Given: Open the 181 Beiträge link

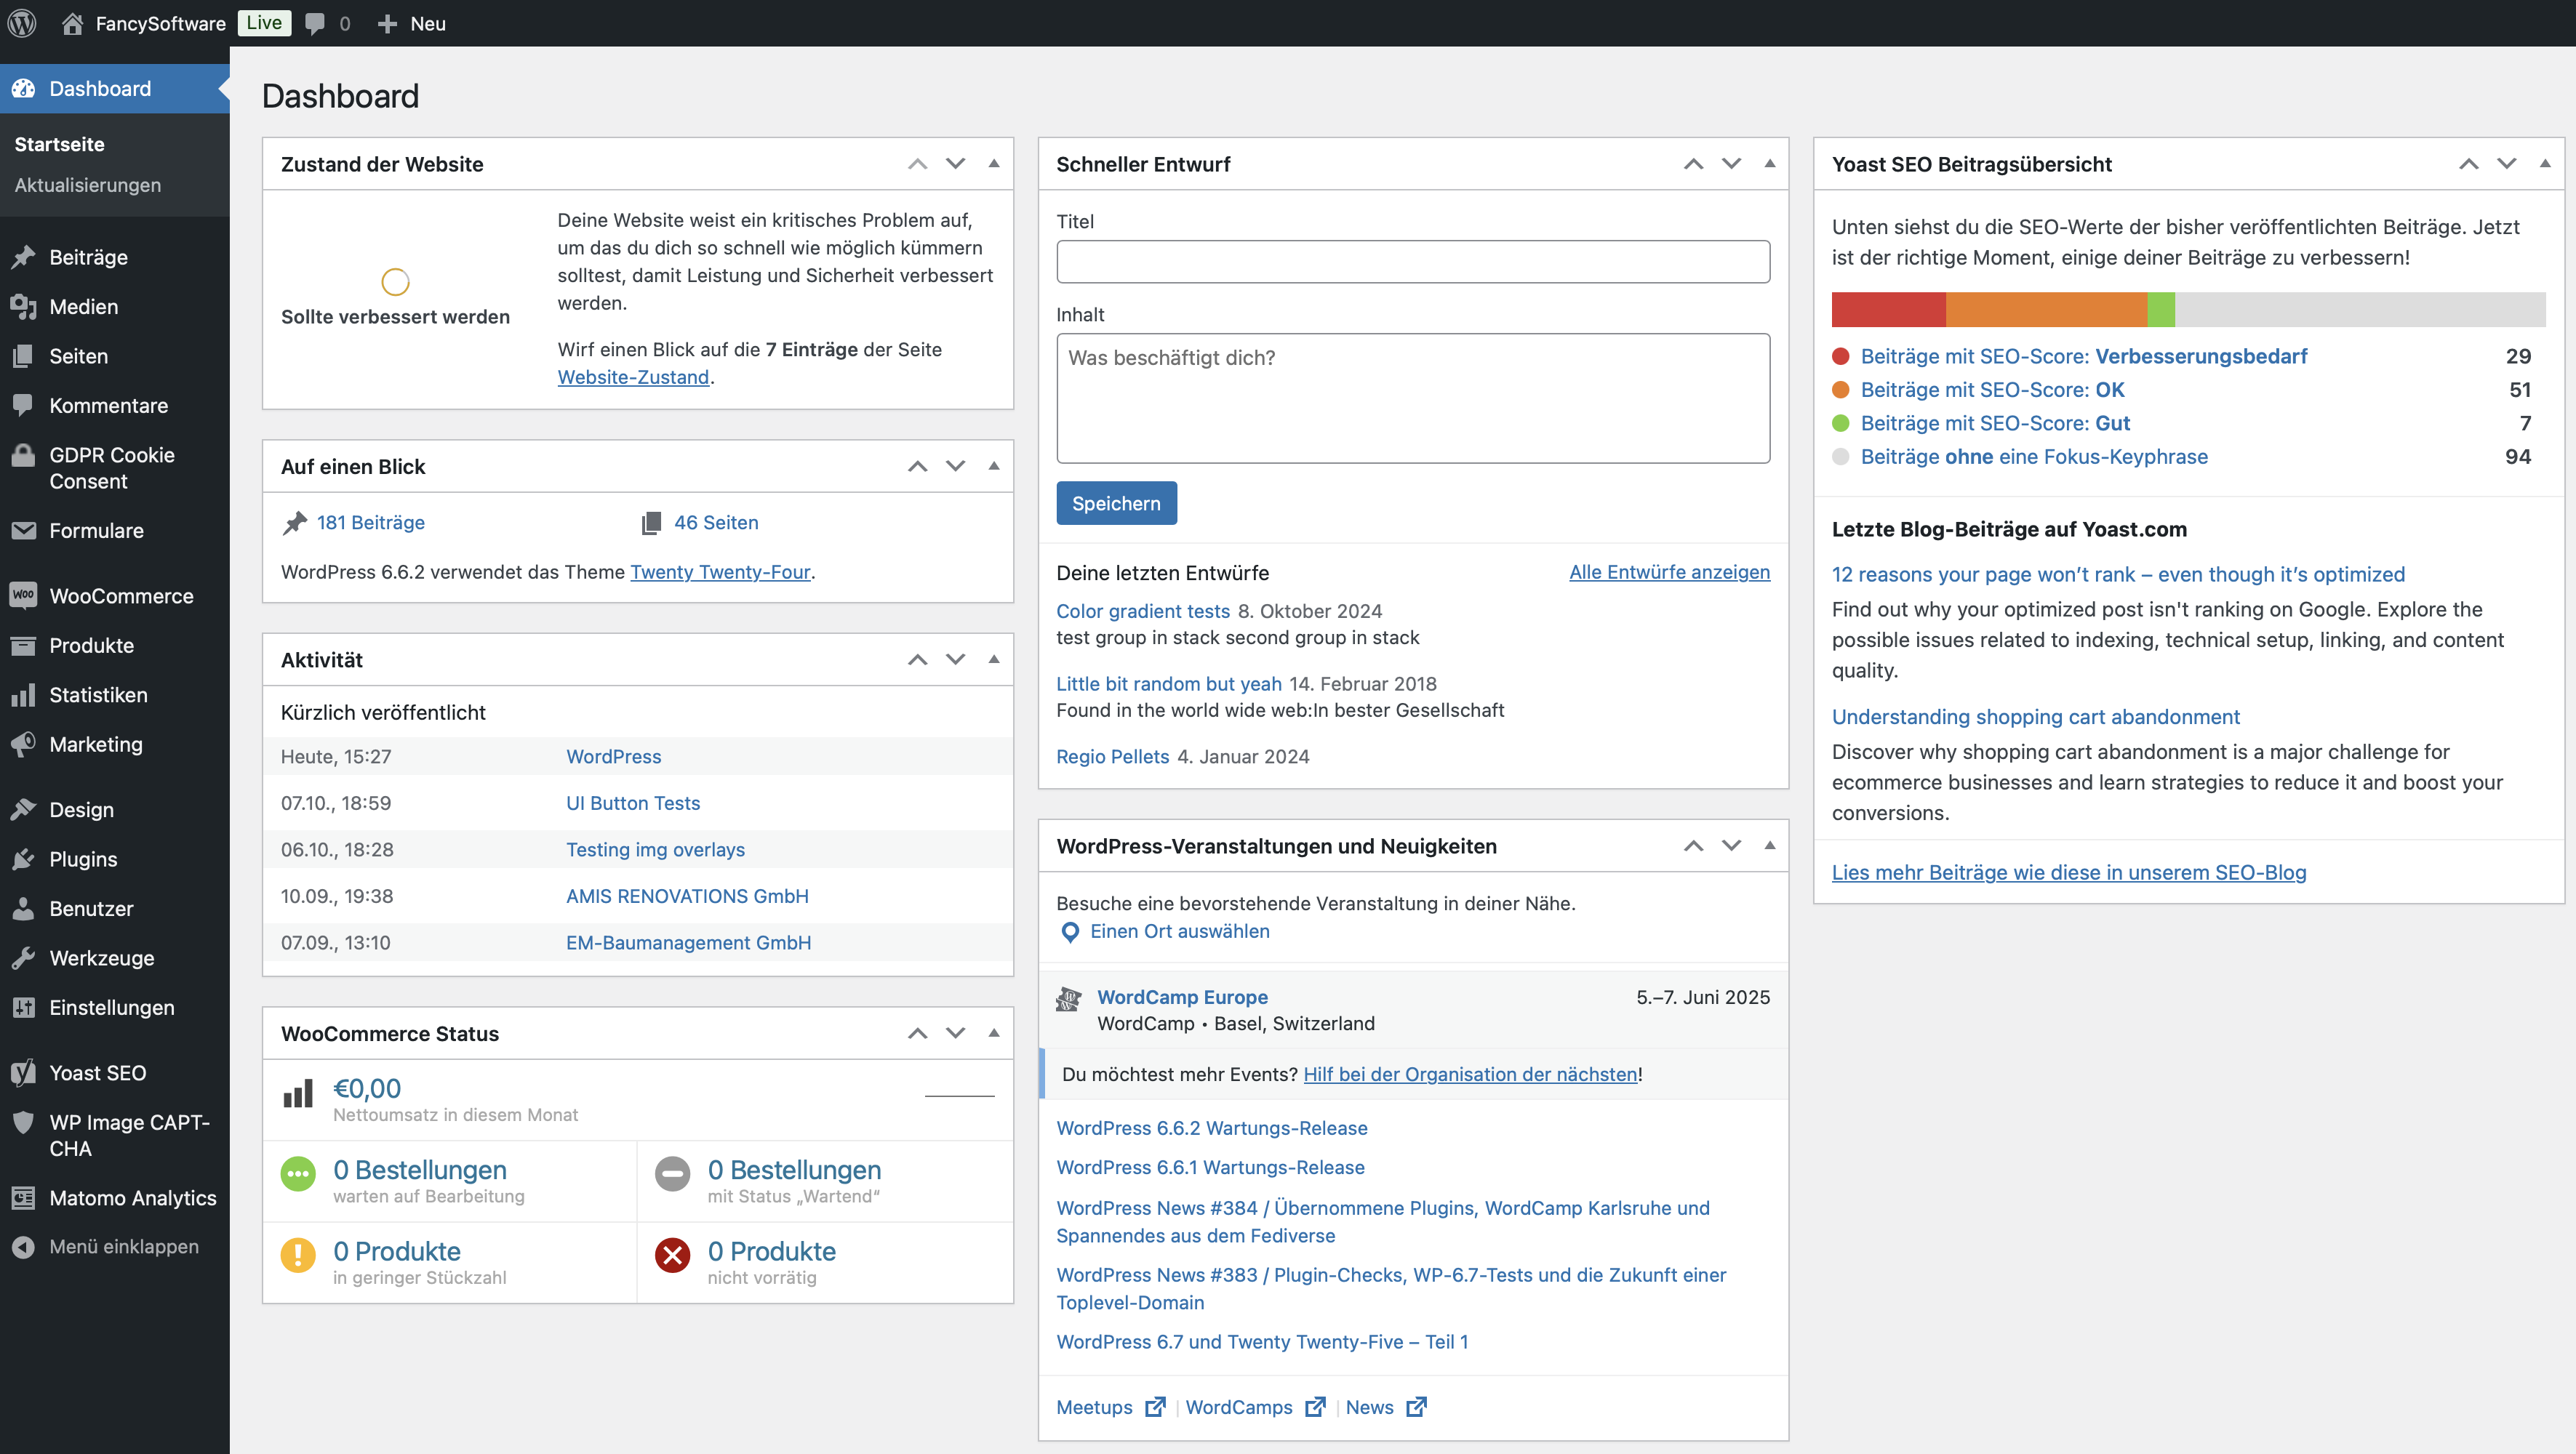Looking at the screenshot, I should [x=370, y=523].
